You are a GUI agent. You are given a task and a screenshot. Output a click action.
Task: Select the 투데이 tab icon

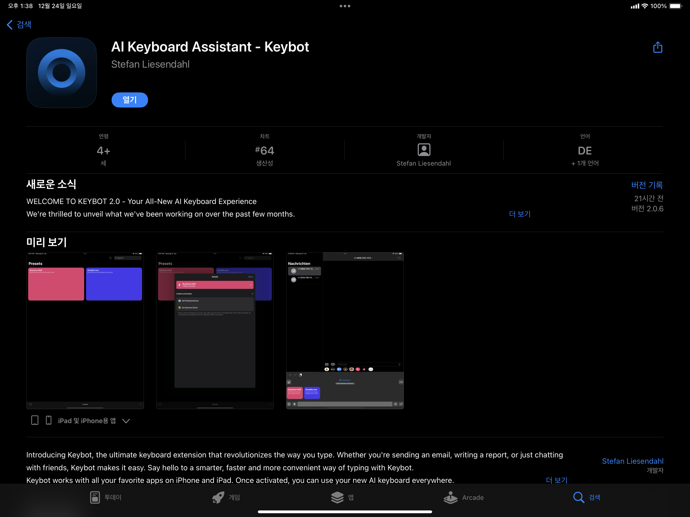click(x=95, y=497)
